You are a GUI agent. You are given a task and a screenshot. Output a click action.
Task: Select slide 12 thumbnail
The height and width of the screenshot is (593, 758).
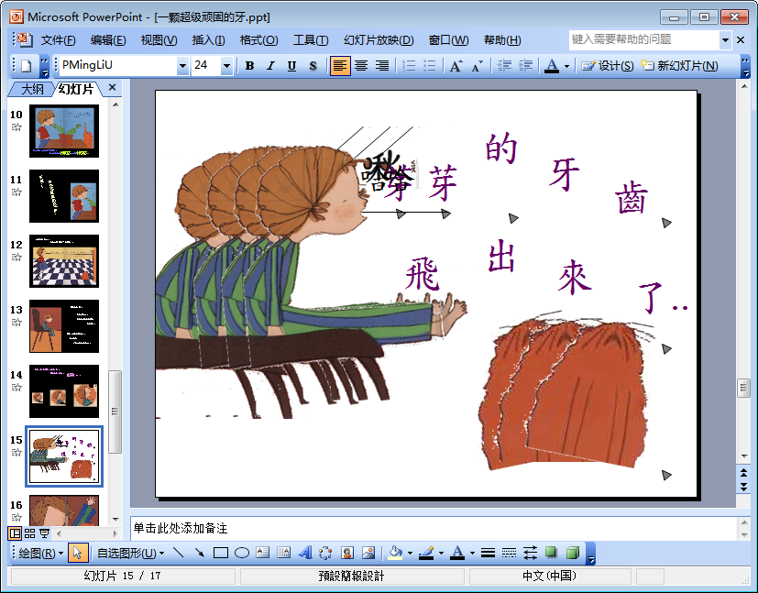coord(64,261)
